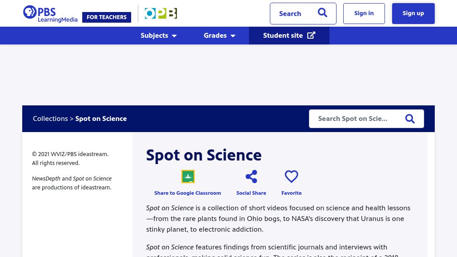This screenshot has height=257, width=457.
Task: Go to the Collections breadcrumb link
Action: click(50, 119)
